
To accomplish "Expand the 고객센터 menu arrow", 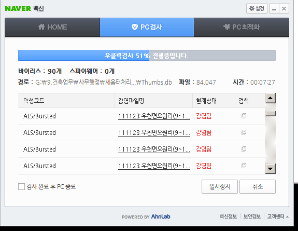I will [x=287, y=216].
